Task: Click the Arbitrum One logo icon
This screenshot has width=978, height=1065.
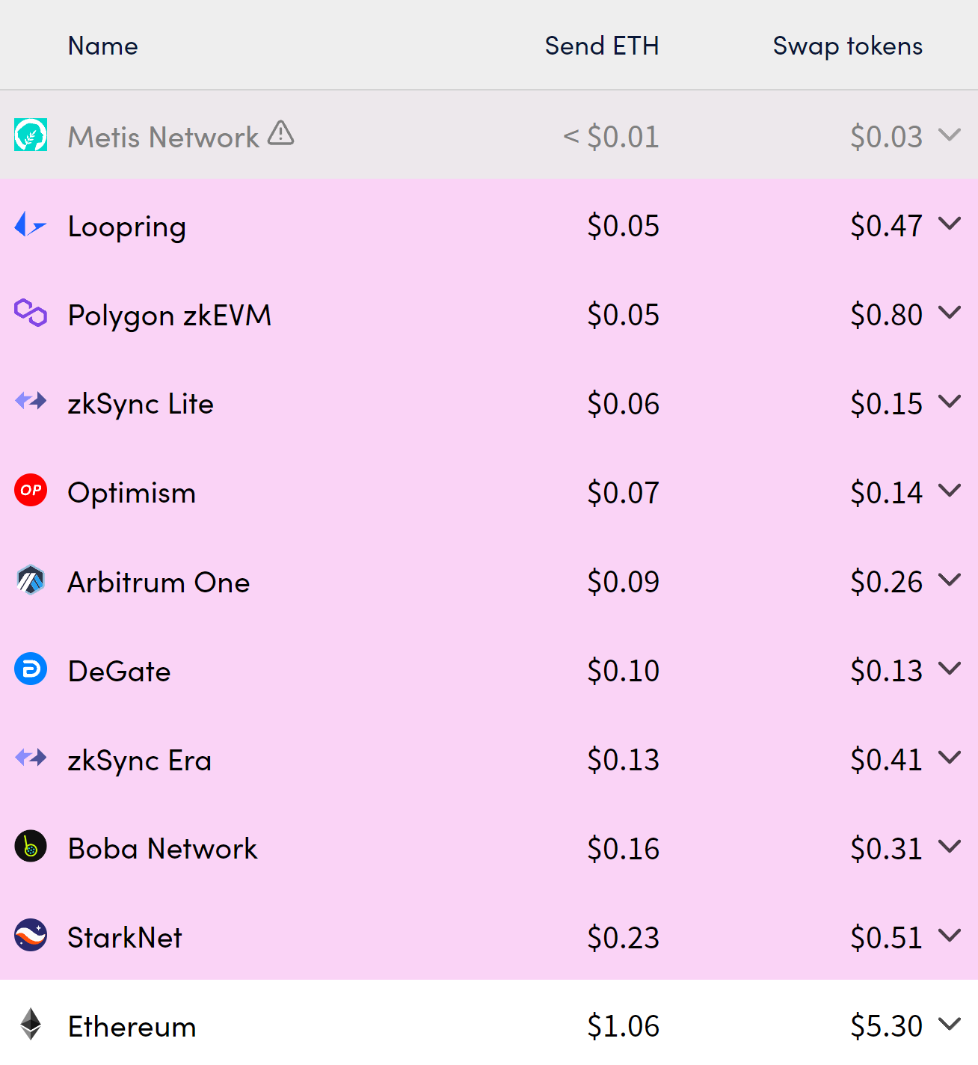Action: point(31,580)
